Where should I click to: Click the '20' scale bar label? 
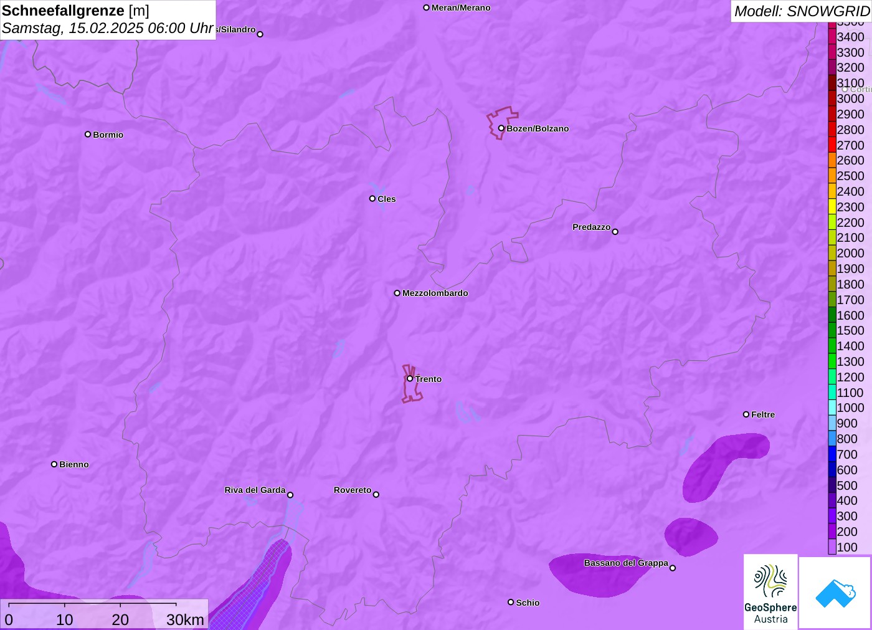120,619
